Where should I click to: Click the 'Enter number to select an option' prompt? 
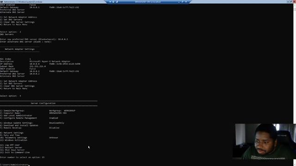pos(22,157)
